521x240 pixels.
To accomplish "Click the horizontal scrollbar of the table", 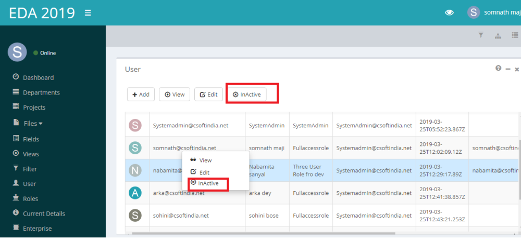I will click(x=264, y=233).
